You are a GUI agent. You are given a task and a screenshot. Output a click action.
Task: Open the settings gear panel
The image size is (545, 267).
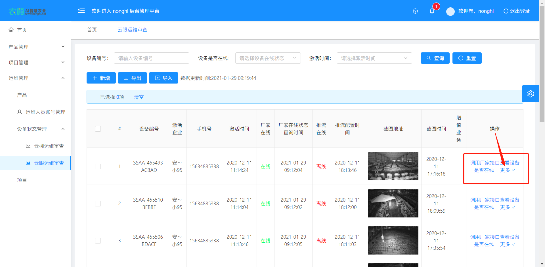point(531,94)
